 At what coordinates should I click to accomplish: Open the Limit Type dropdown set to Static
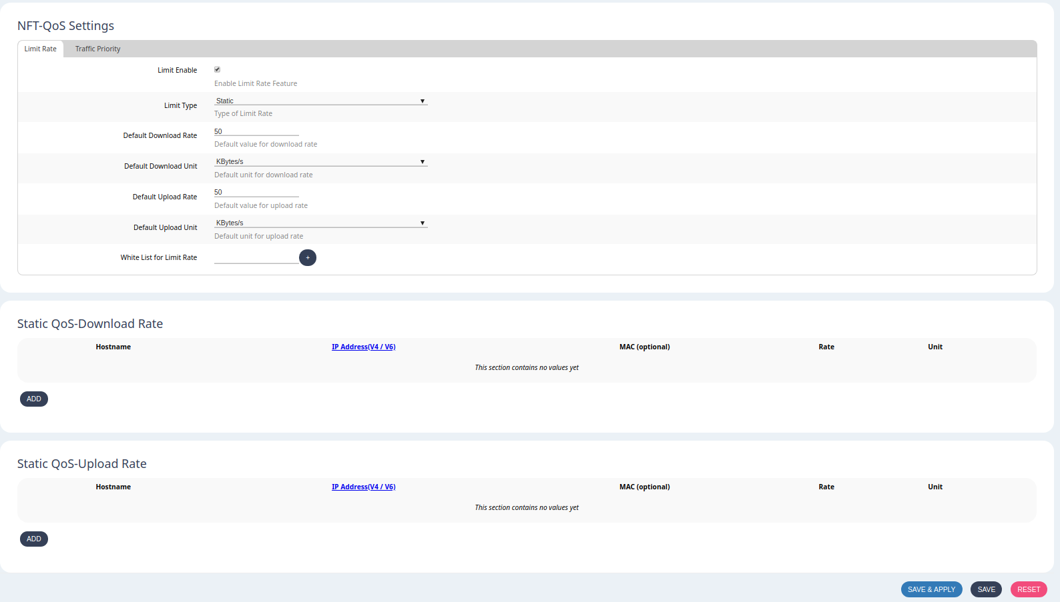(x=320, y=101)
